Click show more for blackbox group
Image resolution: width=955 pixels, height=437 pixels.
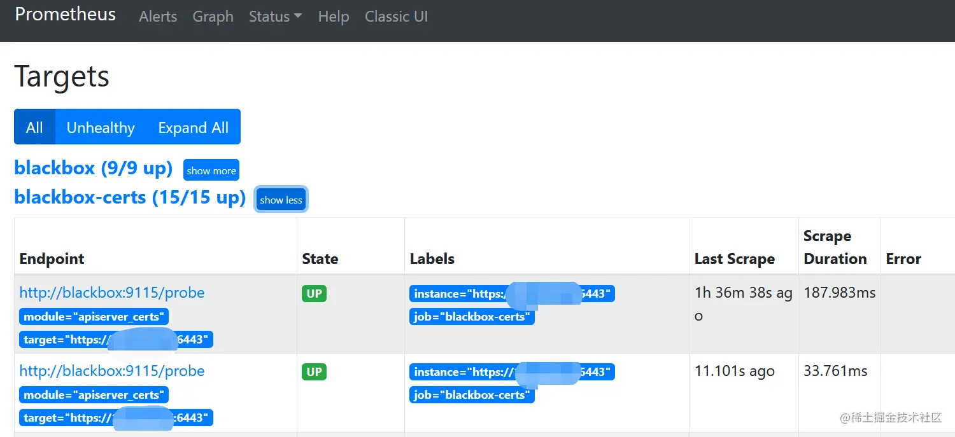[211, 170]
